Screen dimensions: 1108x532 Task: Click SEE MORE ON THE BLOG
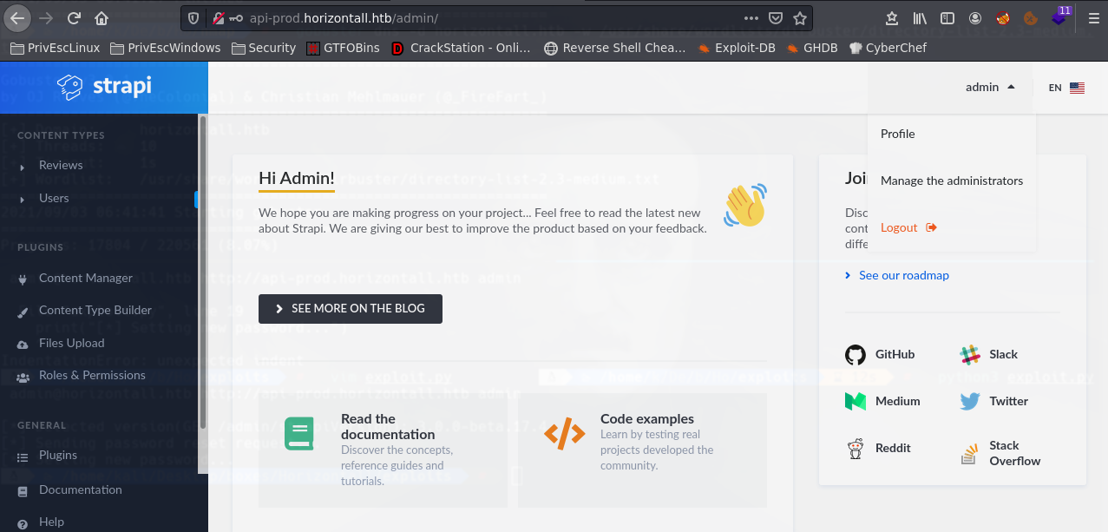pos(350,308)
